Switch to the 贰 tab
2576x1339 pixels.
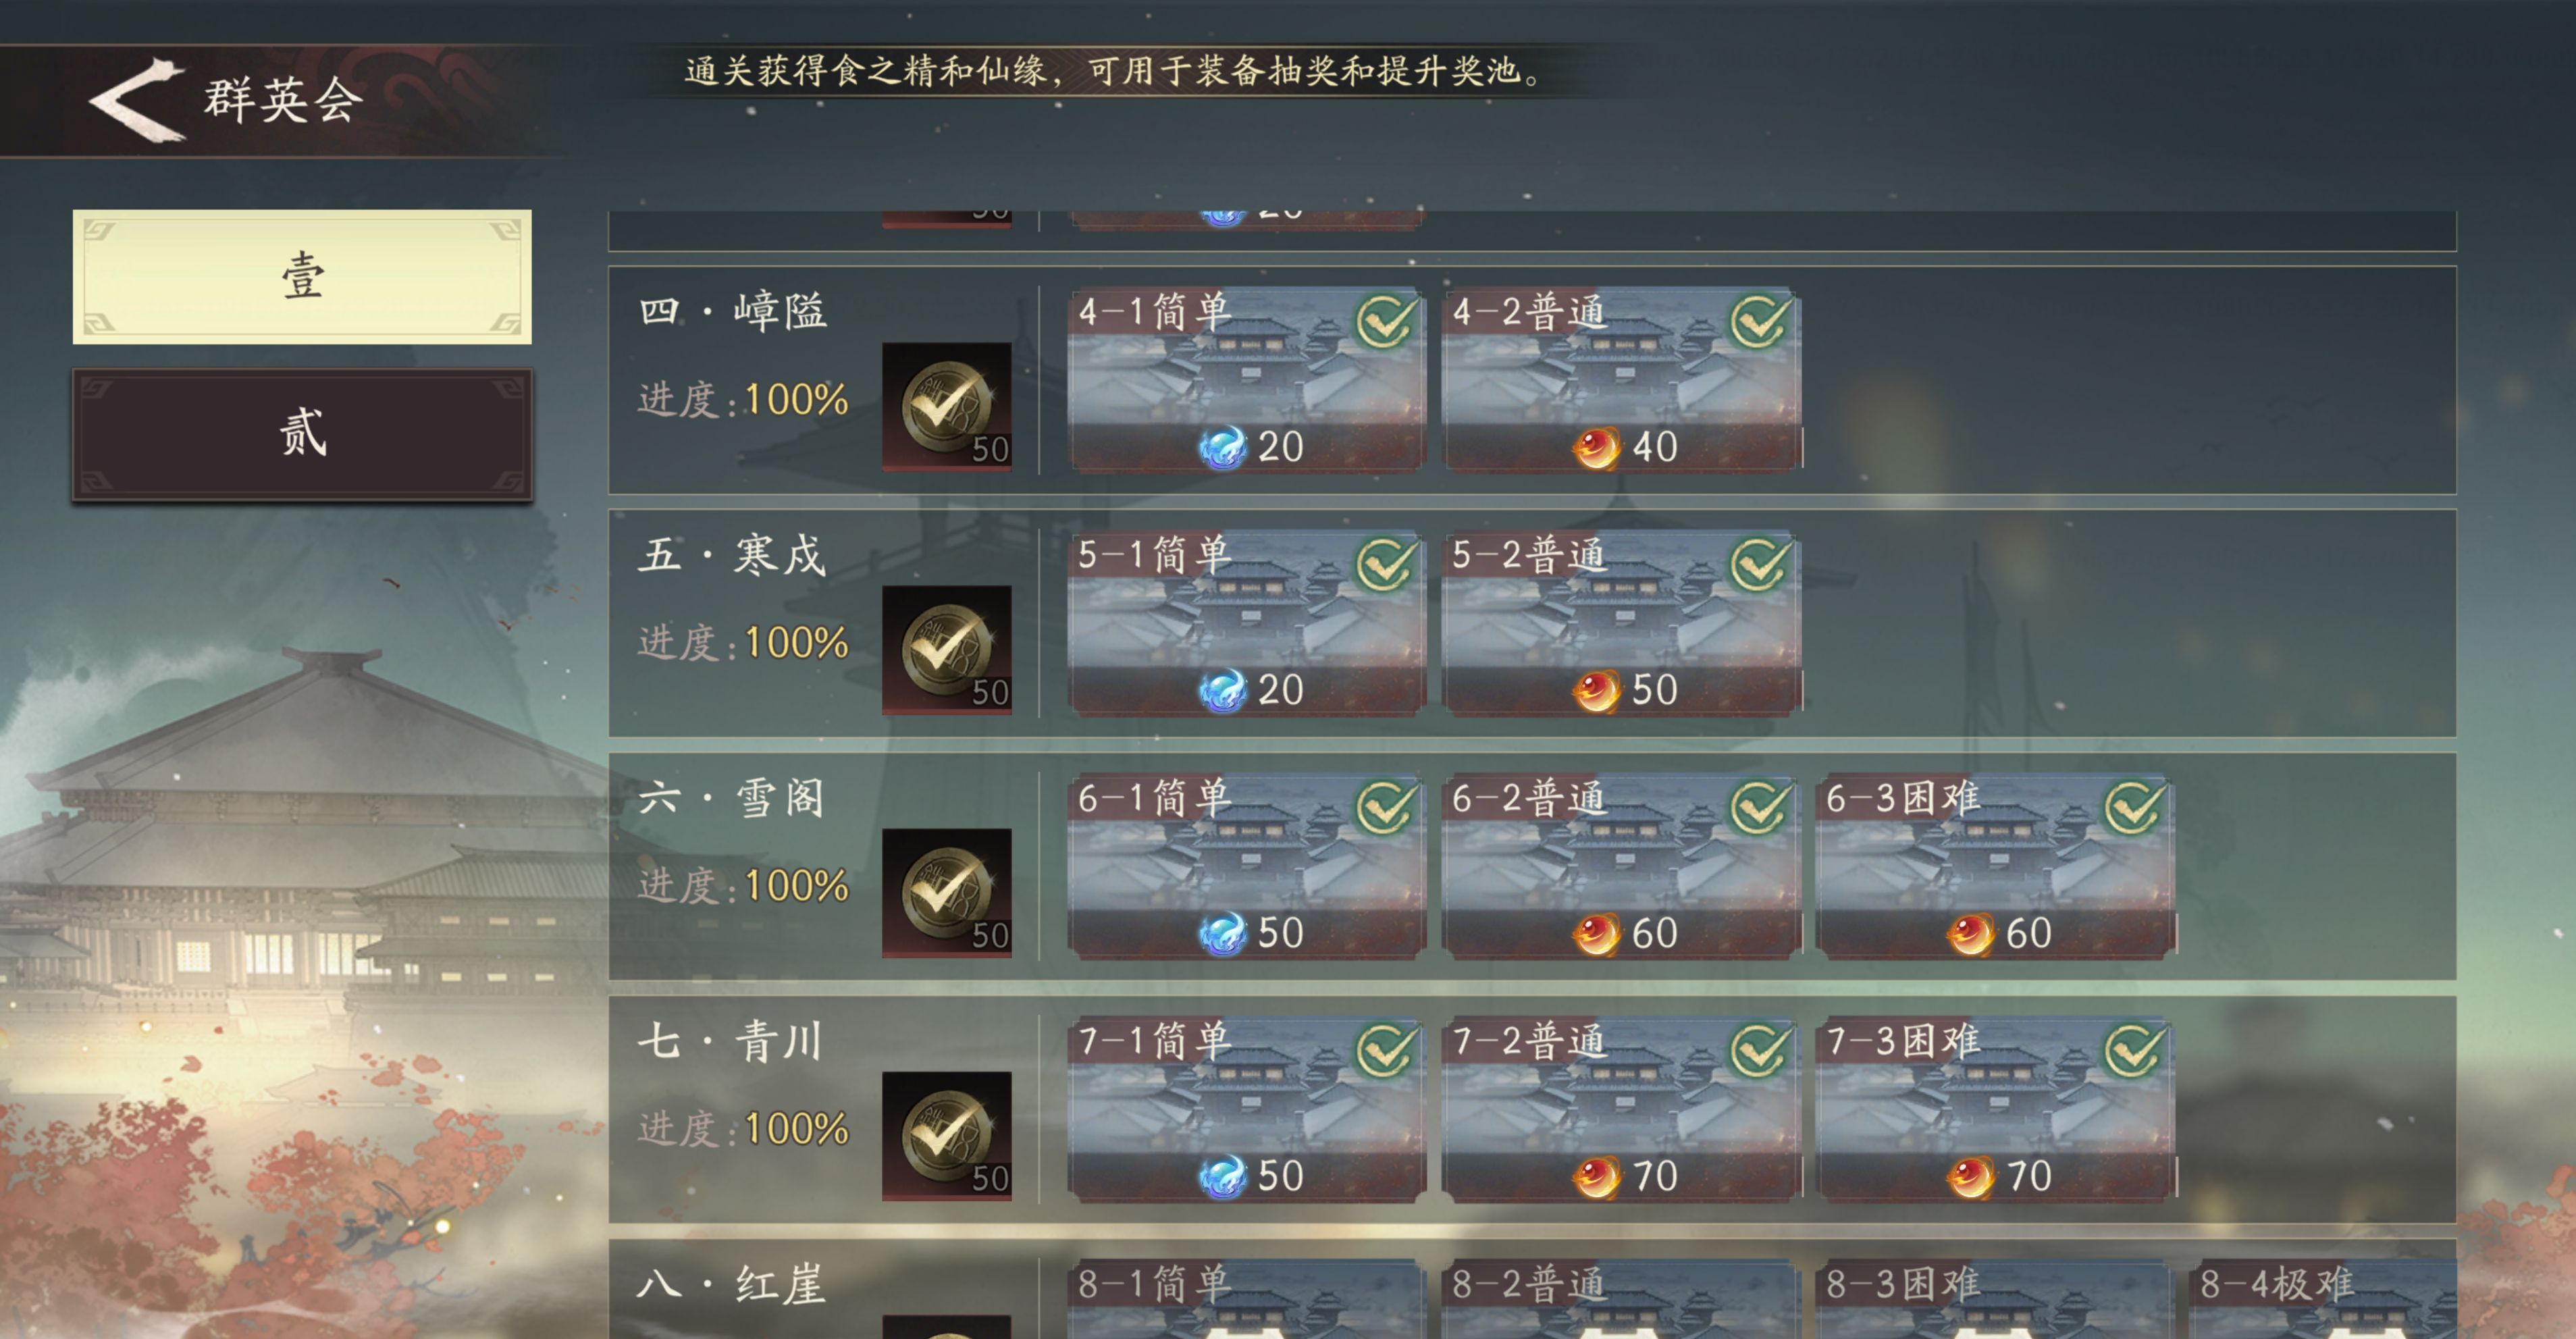coord(302,434)
